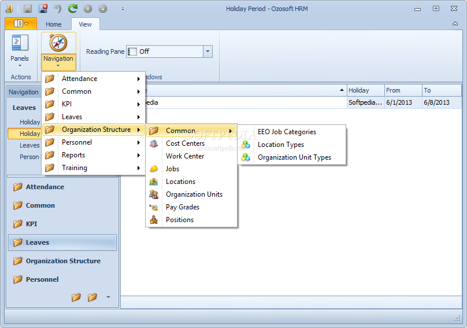
Task: Click the Move Down arrow icon in toolbar
Action: (x=103, y=9)
